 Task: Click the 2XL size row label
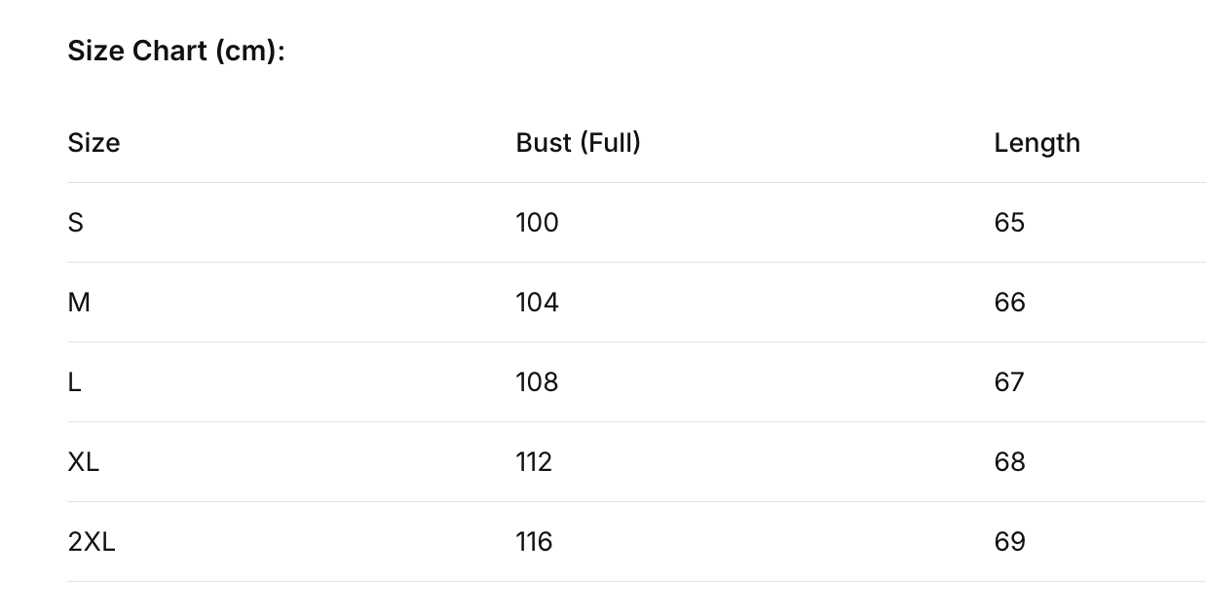tap(92, 542)
